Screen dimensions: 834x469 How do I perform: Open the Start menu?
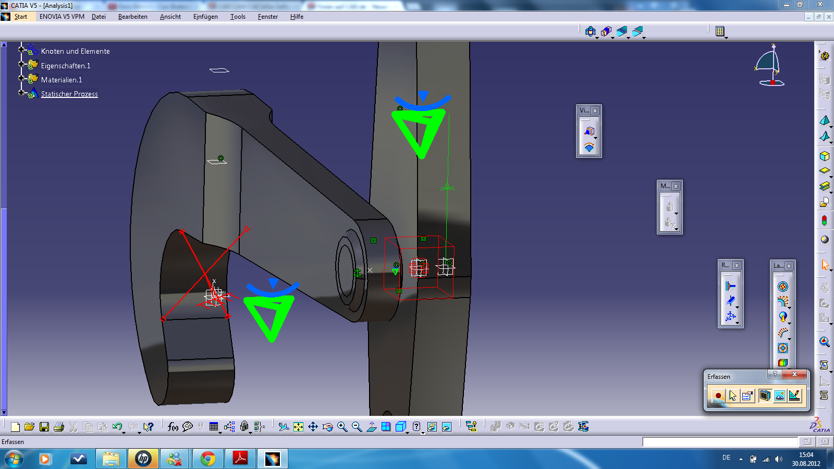click(20, 17)
